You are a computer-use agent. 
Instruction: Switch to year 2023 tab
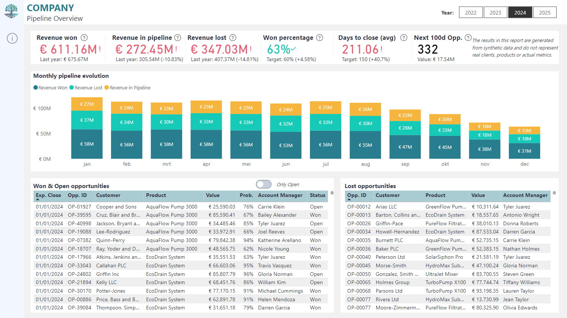[x=495, y=12]
